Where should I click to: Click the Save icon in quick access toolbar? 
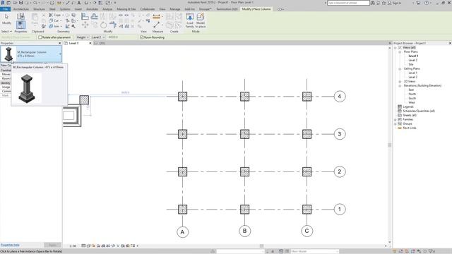[20, 3]
